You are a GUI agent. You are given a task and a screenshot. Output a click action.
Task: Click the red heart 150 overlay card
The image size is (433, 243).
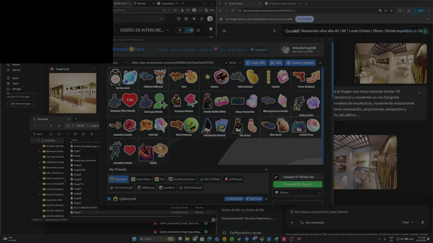pos(122,103)
